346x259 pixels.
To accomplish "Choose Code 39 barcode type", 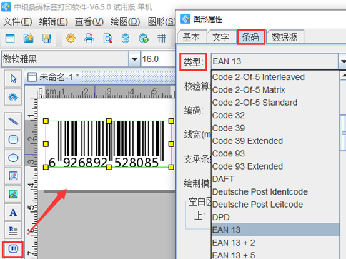I will click(x=275, y=128).
